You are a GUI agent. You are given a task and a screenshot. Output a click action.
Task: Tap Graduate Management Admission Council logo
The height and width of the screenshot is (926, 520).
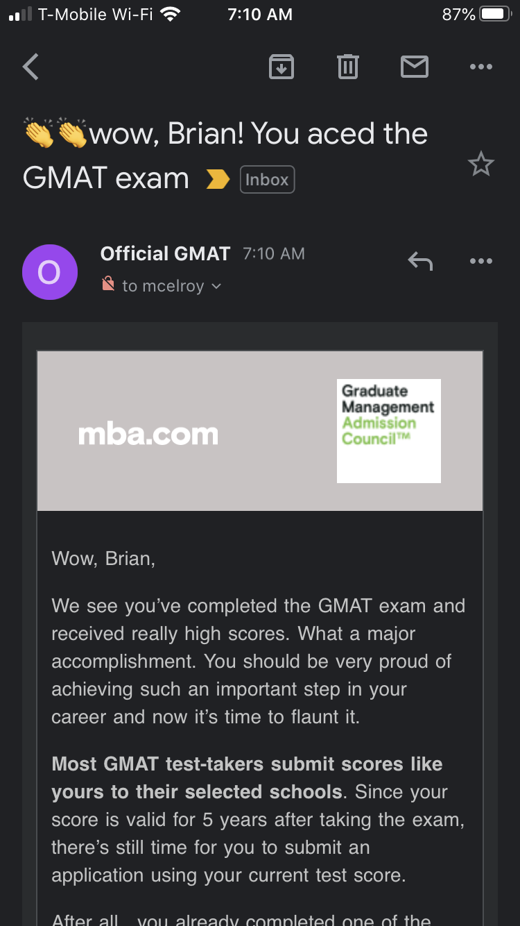[388, 430]
